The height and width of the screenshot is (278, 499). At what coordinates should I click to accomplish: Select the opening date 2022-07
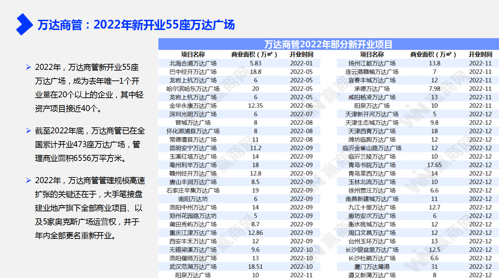[301, 114]
